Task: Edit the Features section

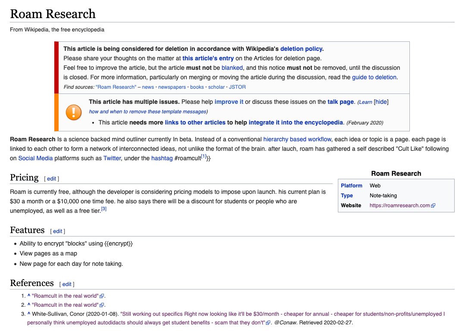Action: 57,231
